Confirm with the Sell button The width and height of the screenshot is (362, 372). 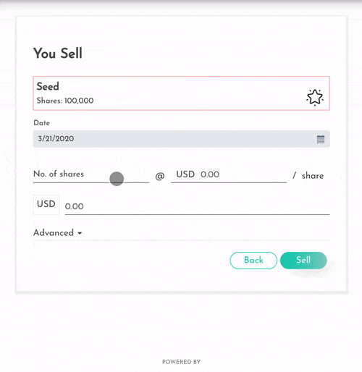click(x=303, y=261)
